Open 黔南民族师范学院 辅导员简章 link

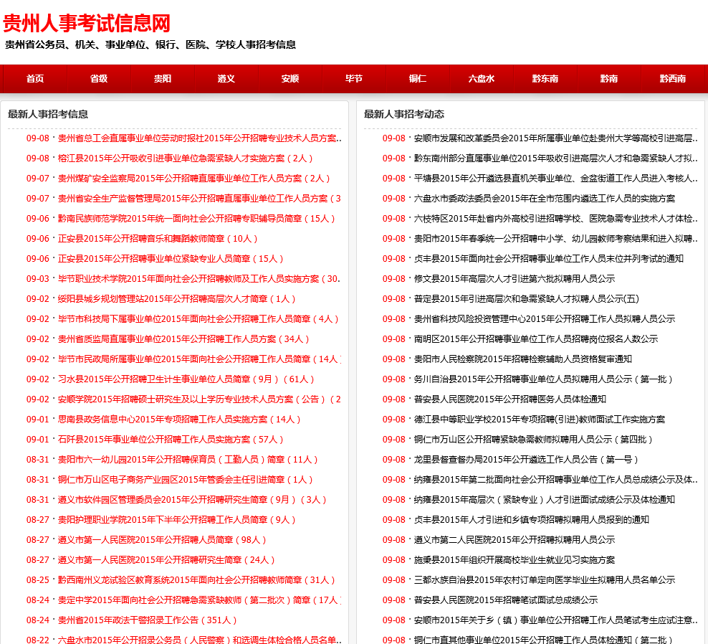[196, 219]
